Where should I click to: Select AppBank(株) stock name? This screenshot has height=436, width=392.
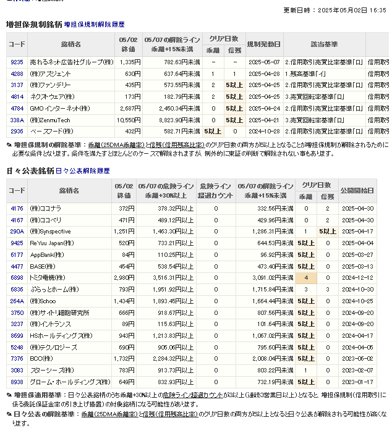point(47,254)
